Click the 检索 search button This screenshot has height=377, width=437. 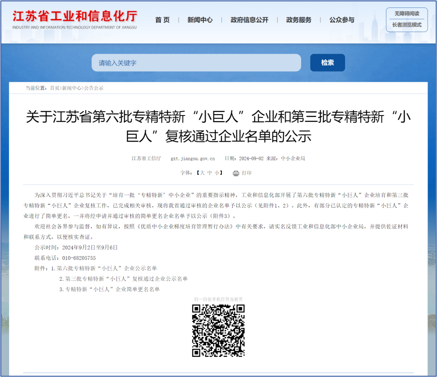pyautogui.click(x=327, y=63)
